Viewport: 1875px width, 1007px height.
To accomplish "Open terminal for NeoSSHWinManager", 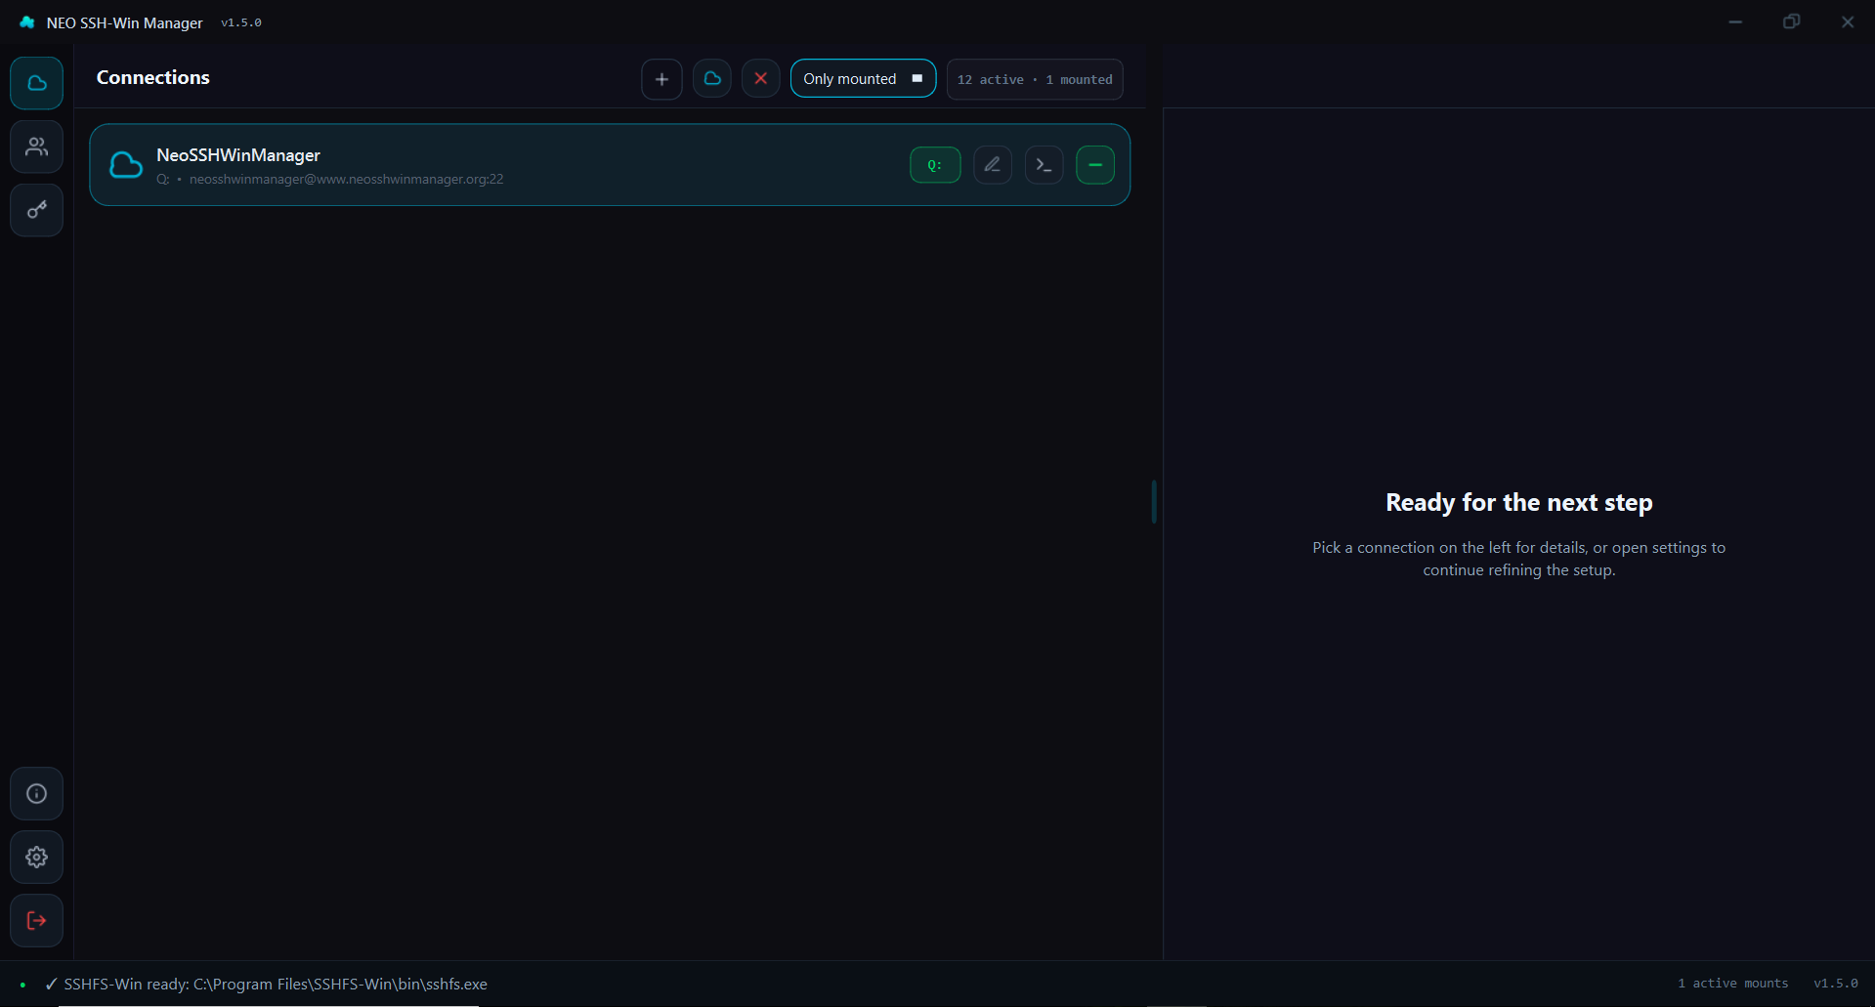I will [x=1044, y=165].
